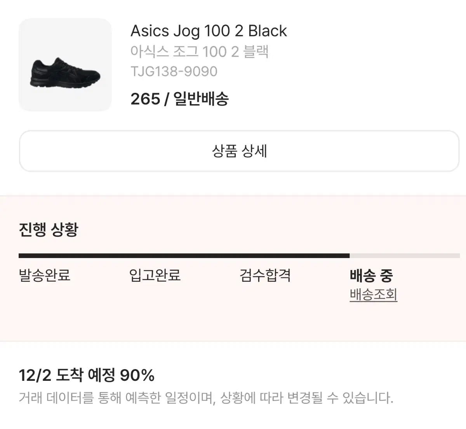Click the delivery progress bar
This screenshot has height=429, width=466.
[x=239, y=256]
